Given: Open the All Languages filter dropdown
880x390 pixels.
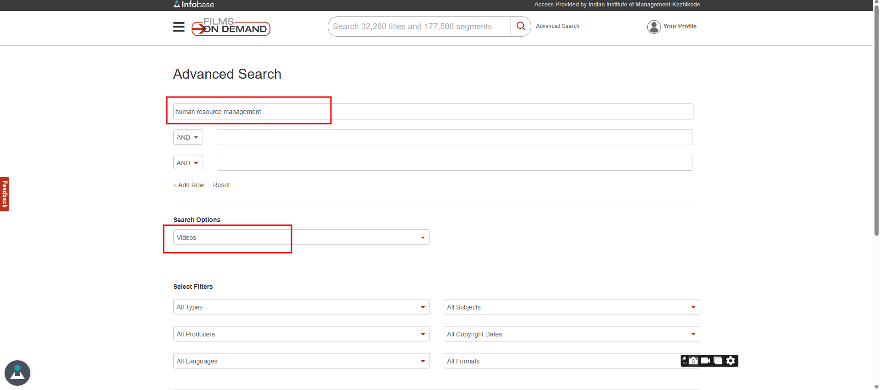Looking at the screenshot, I should point(301,361).
